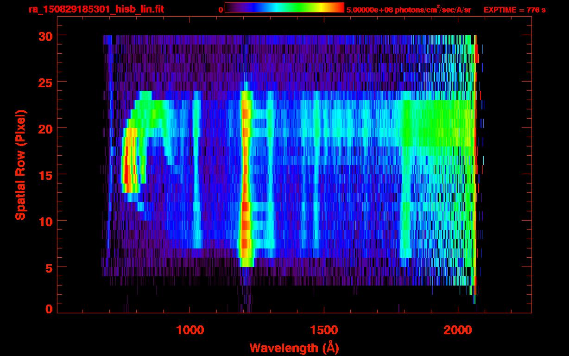Click the 2000 wavelength tick label

(458, 330)
